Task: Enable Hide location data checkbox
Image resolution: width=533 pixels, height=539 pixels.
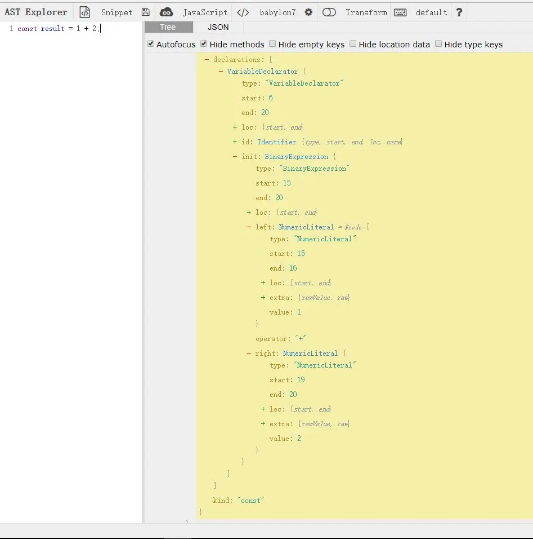Action: pyautogui.click(x=353, y=43)
